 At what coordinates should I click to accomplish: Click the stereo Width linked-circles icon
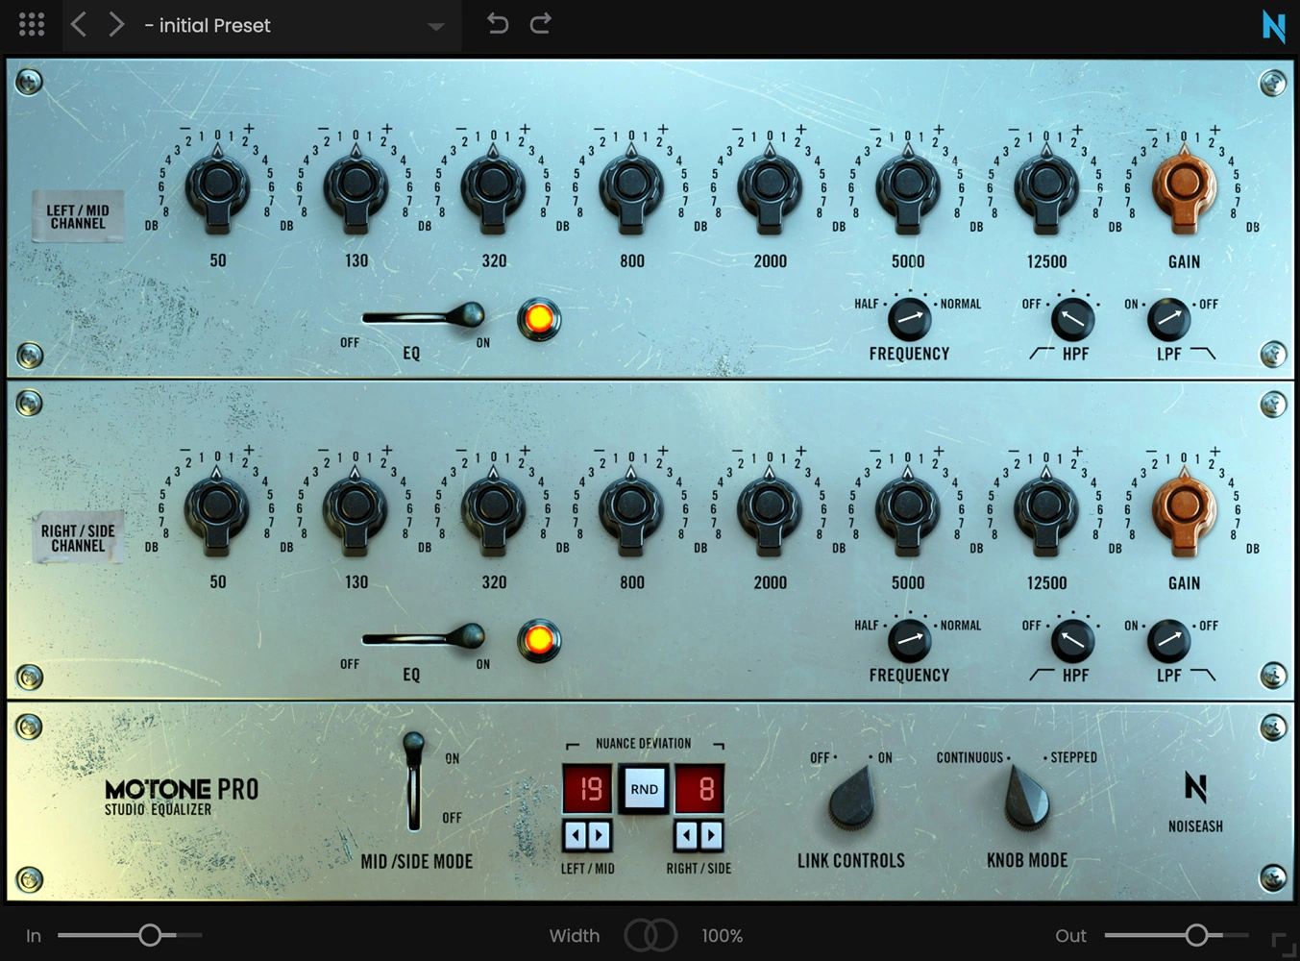tap(650, 935)
